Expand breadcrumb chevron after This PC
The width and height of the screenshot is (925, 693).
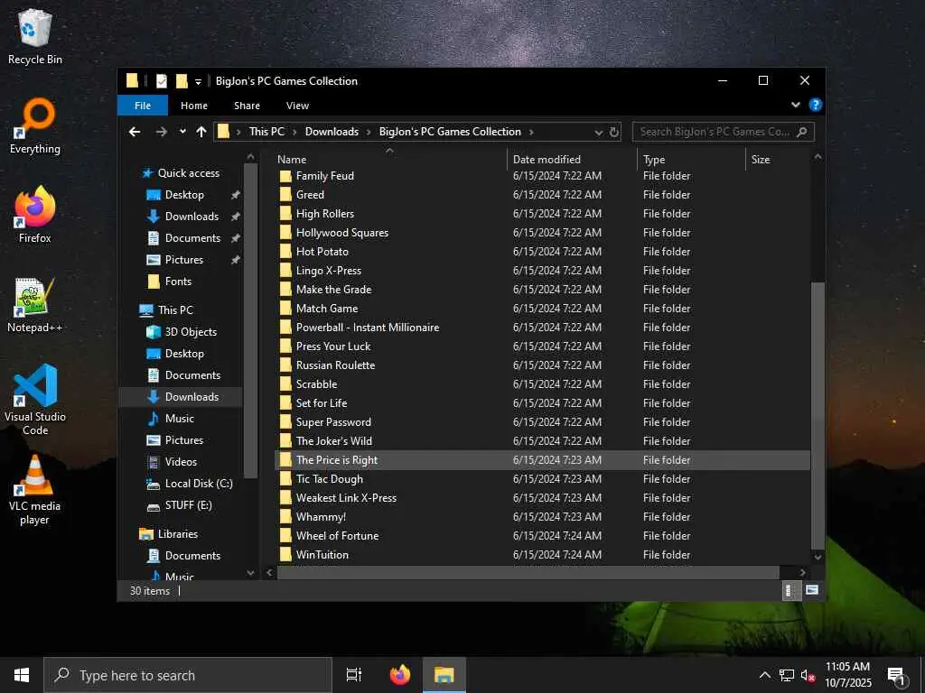click(x=294, y=132)
